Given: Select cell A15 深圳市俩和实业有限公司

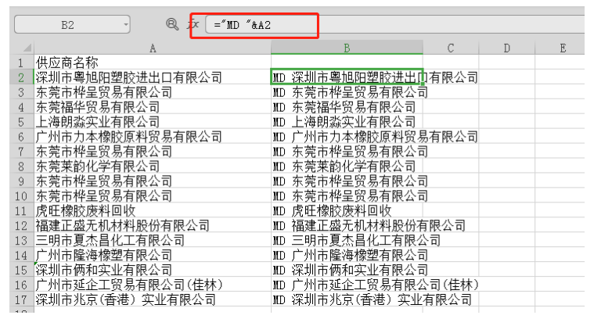Looking at the screenshot, I should click(153, 270).
